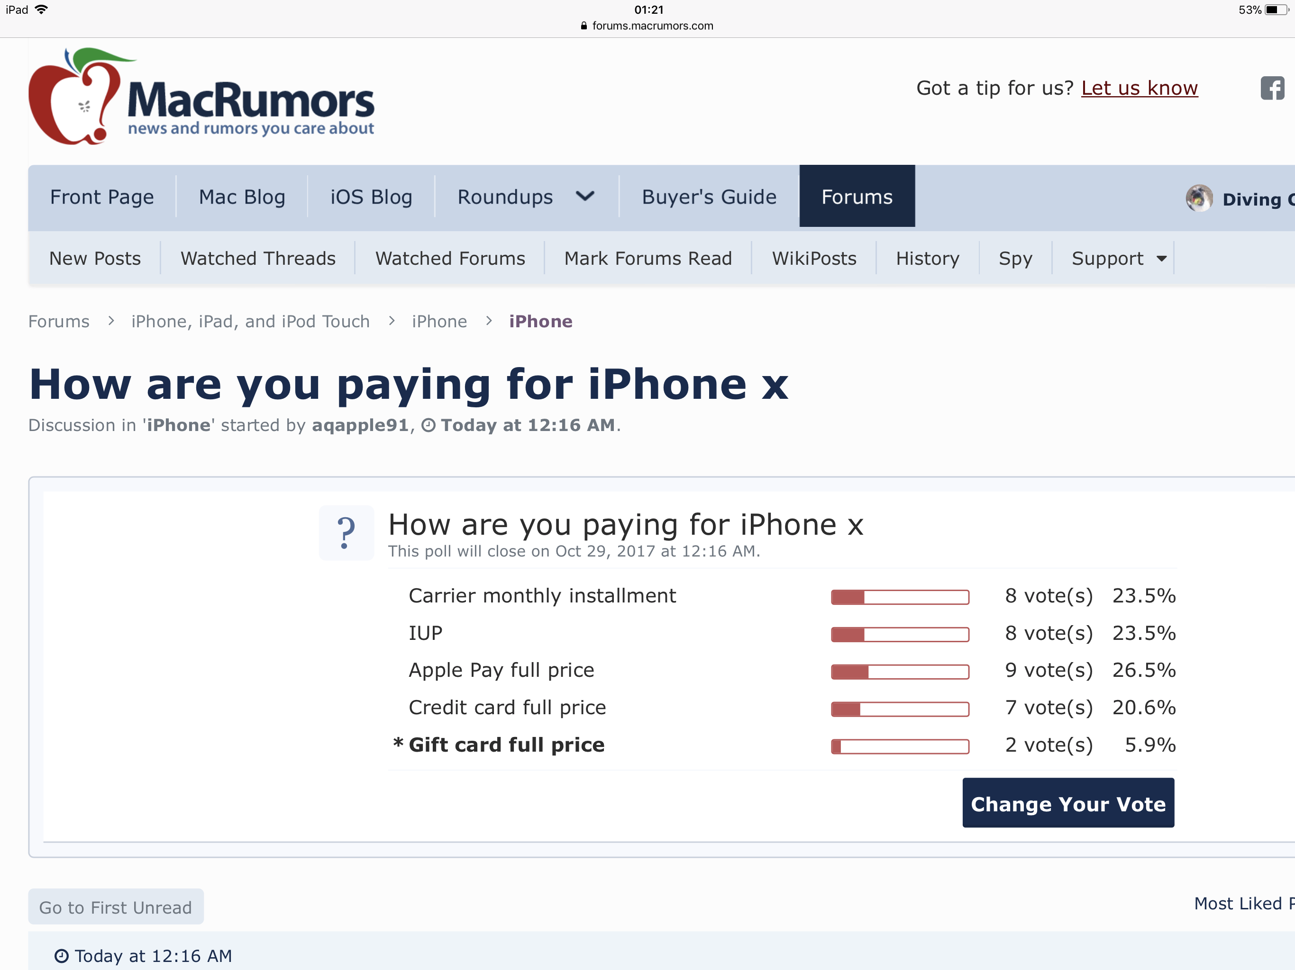Go to Forums breadcrumb

(59, 321)
